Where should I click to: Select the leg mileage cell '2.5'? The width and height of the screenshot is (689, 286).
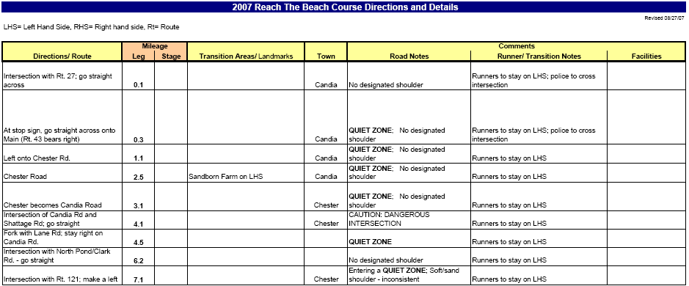(x=139, y=172)
